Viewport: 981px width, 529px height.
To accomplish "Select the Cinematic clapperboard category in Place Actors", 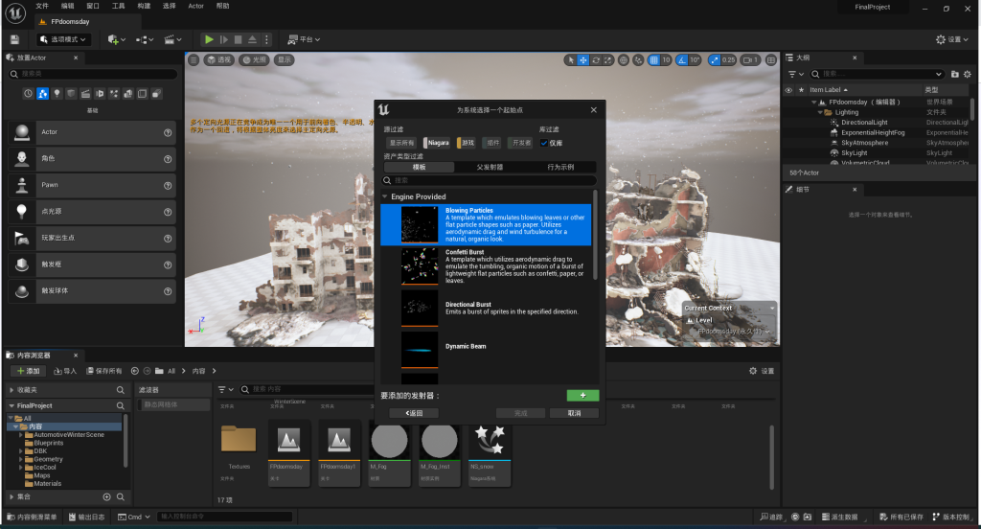I will [x=85, y=93].
